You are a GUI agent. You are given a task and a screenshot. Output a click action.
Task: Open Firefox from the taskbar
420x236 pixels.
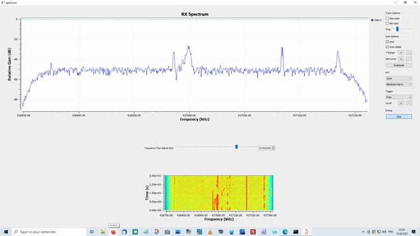click(x=114, y=232)
